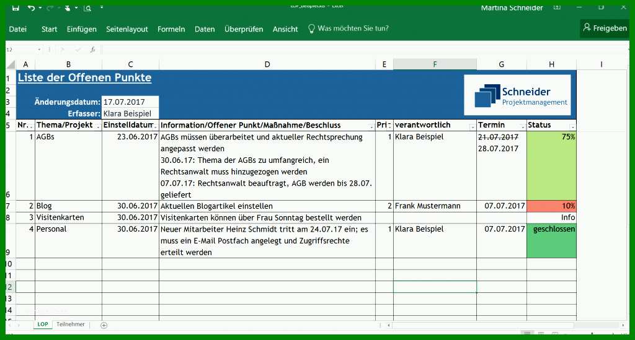Select the Visitenkarten topic cell
Viewport: 635px width, 340px height.
tap(68, 217)
